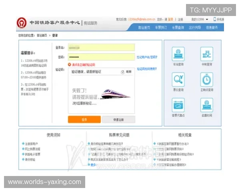240x192 pixels.
Task: Open the 注册新用户 link
Action: point(31,144)
